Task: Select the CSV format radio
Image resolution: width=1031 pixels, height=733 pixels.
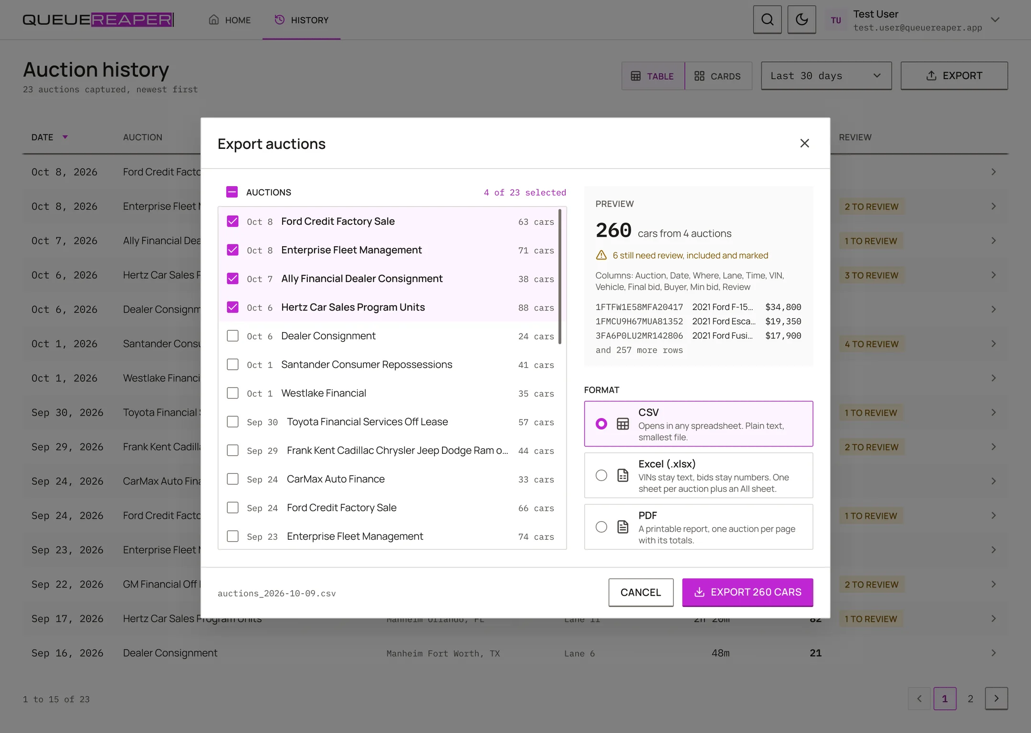Action: coord(601,424)
